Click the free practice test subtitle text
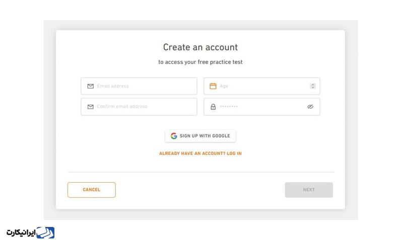The height and width of the screenshot is (240, 403). (200, 62)
